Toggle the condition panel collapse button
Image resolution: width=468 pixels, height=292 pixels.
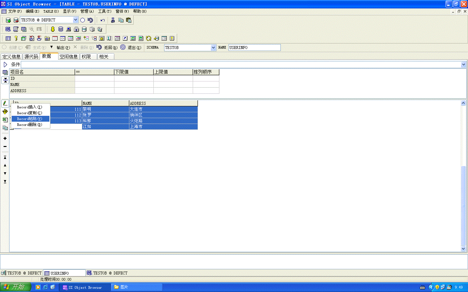click(5, 80)
